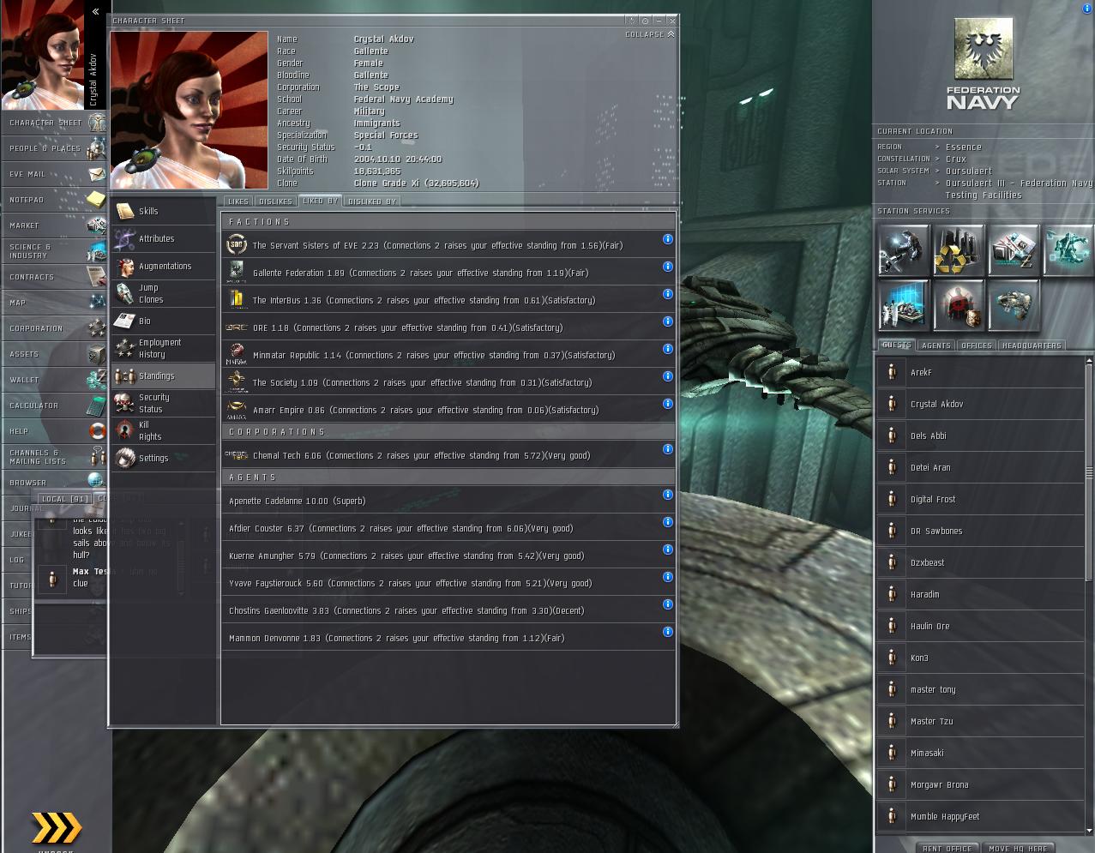1095x853 pixels.
Task: Open the reprocessing plant station service
Action: (959, 250)
